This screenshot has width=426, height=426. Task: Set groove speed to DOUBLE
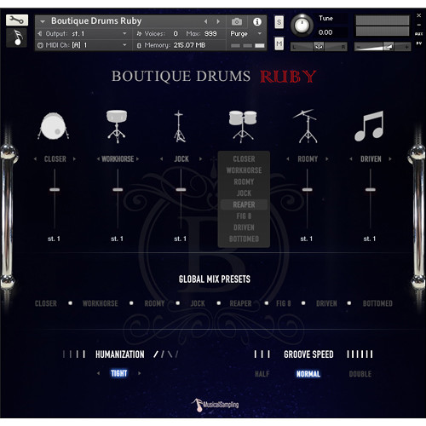point(360,374)
